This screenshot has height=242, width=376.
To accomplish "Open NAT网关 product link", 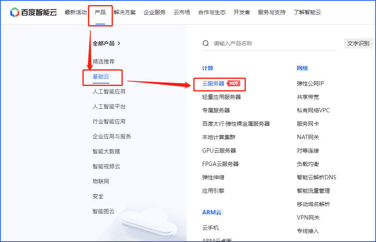I will [308, 137].
